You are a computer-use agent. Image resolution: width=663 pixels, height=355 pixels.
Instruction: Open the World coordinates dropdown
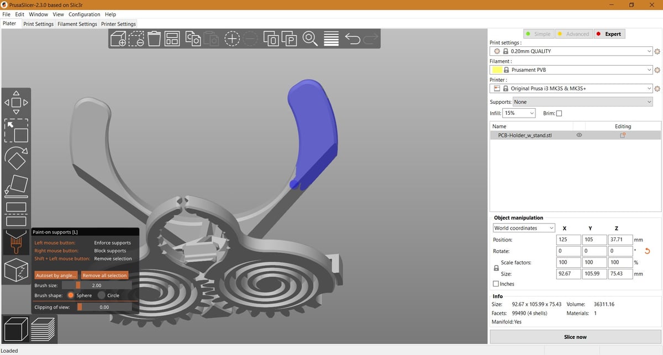pyautogui.click(x=524, y=228)
